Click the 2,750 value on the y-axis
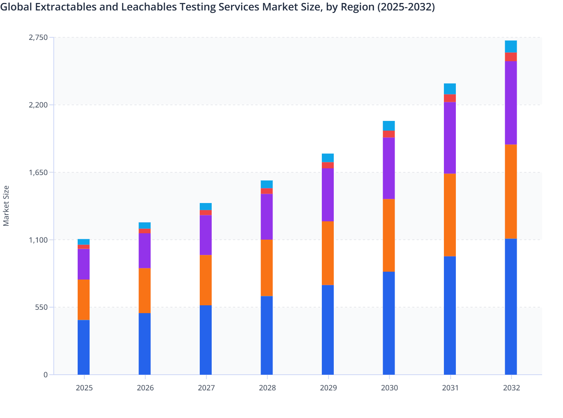Screen dimensions: 563x418 pos(38,37)
